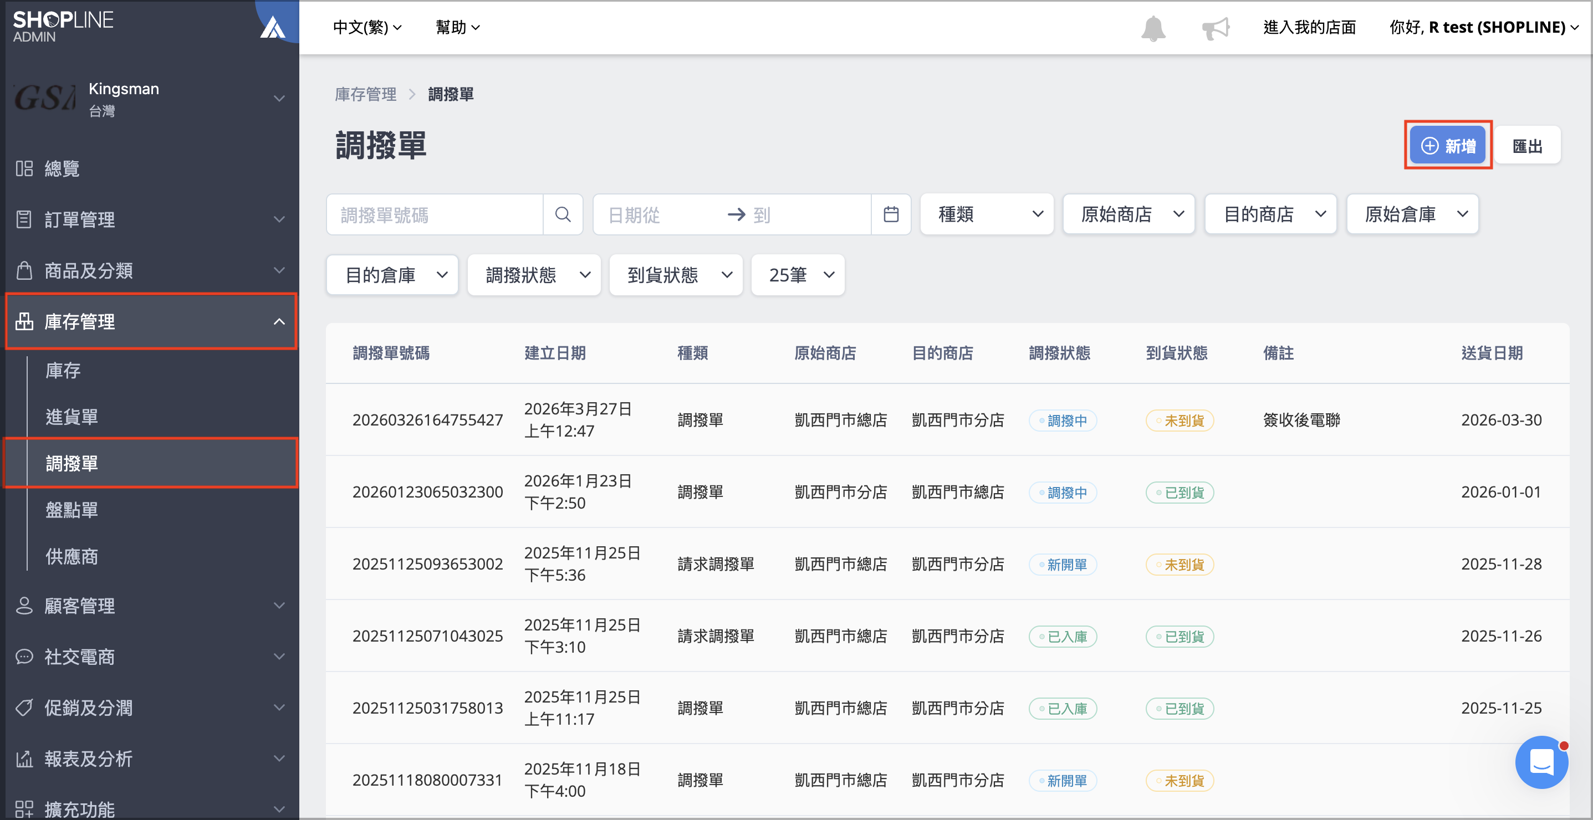The width and height of the screenshot is (1593, 820).
Task: Open transfer order 20251125031758013
Action: [x=427, y=708]
